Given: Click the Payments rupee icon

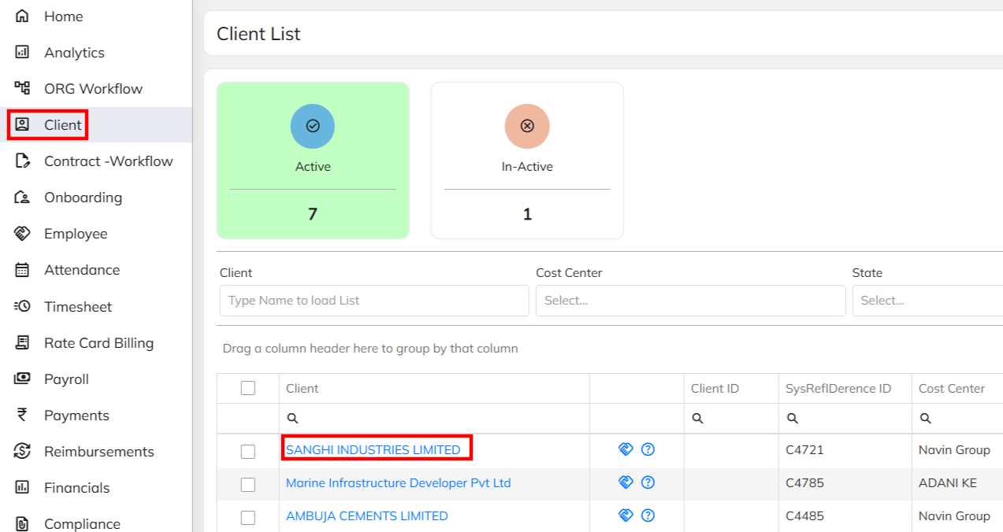Looking at the screenshot, I should tap(22, 415).
